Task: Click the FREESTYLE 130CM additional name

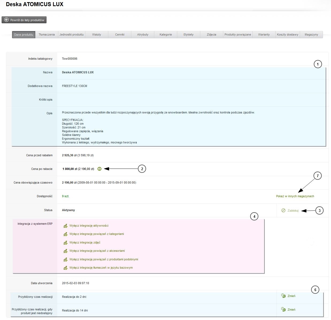Action: (x=75, y=86)
